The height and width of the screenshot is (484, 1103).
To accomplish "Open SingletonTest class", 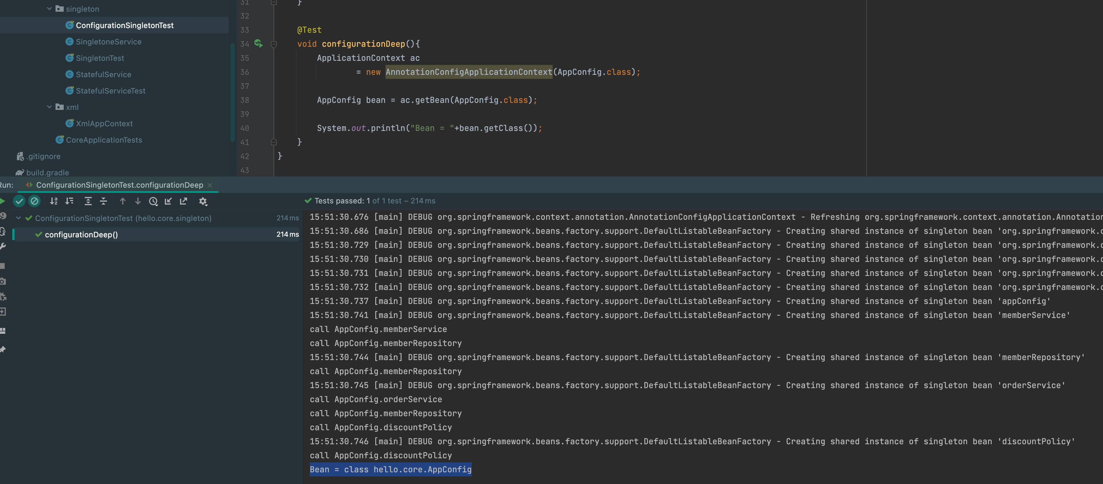I will click(100, 58).
